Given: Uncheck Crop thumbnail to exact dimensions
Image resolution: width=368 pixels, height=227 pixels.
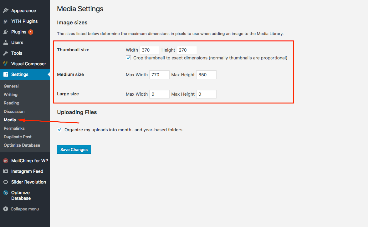Looking at the screenshot, I should pos(128,58).
